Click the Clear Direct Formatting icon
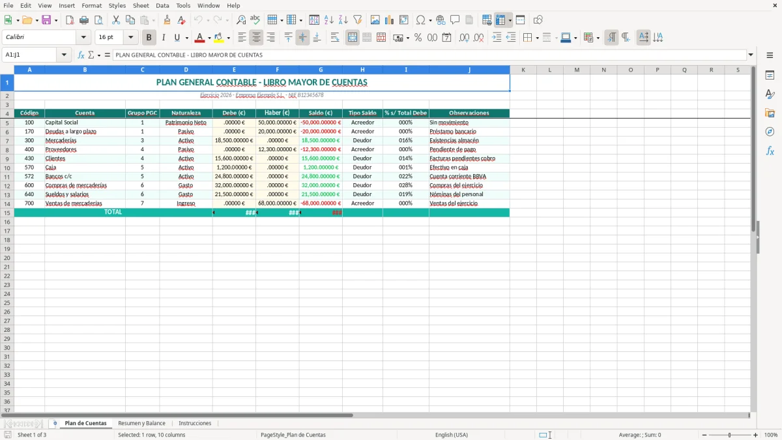The image size is (782, 440). [181, 20]
